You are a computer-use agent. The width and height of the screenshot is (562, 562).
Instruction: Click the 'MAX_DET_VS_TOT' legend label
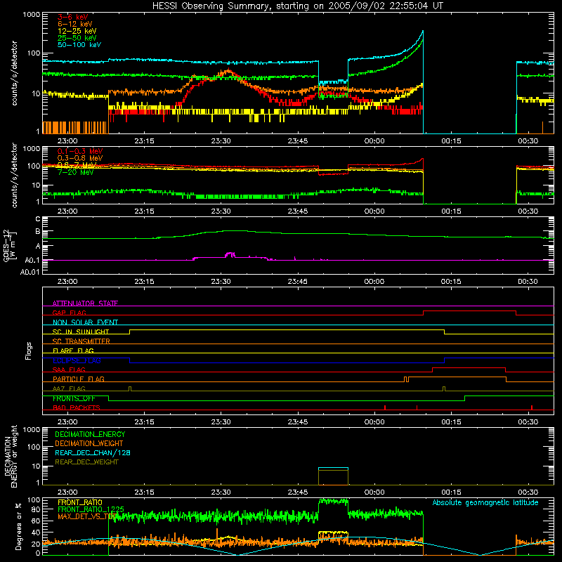[87, 516]
